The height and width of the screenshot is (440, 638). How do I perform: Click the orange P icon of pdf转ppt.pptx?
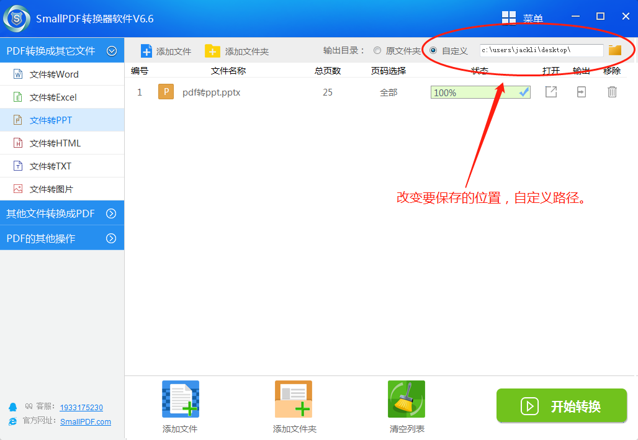pos(166,92)
